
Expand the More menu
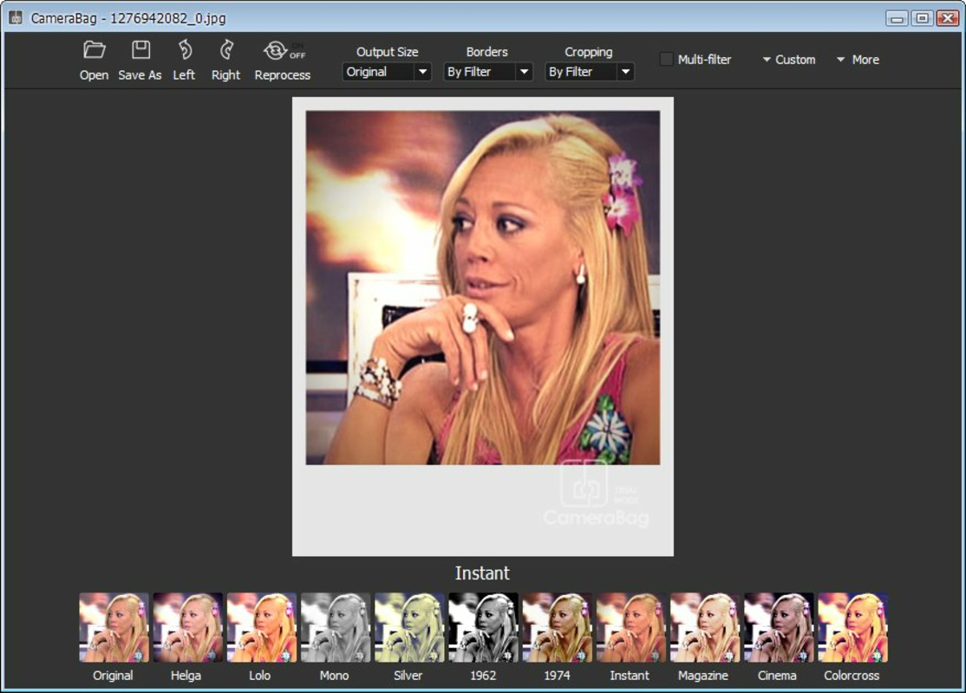(x=858, y=60)
